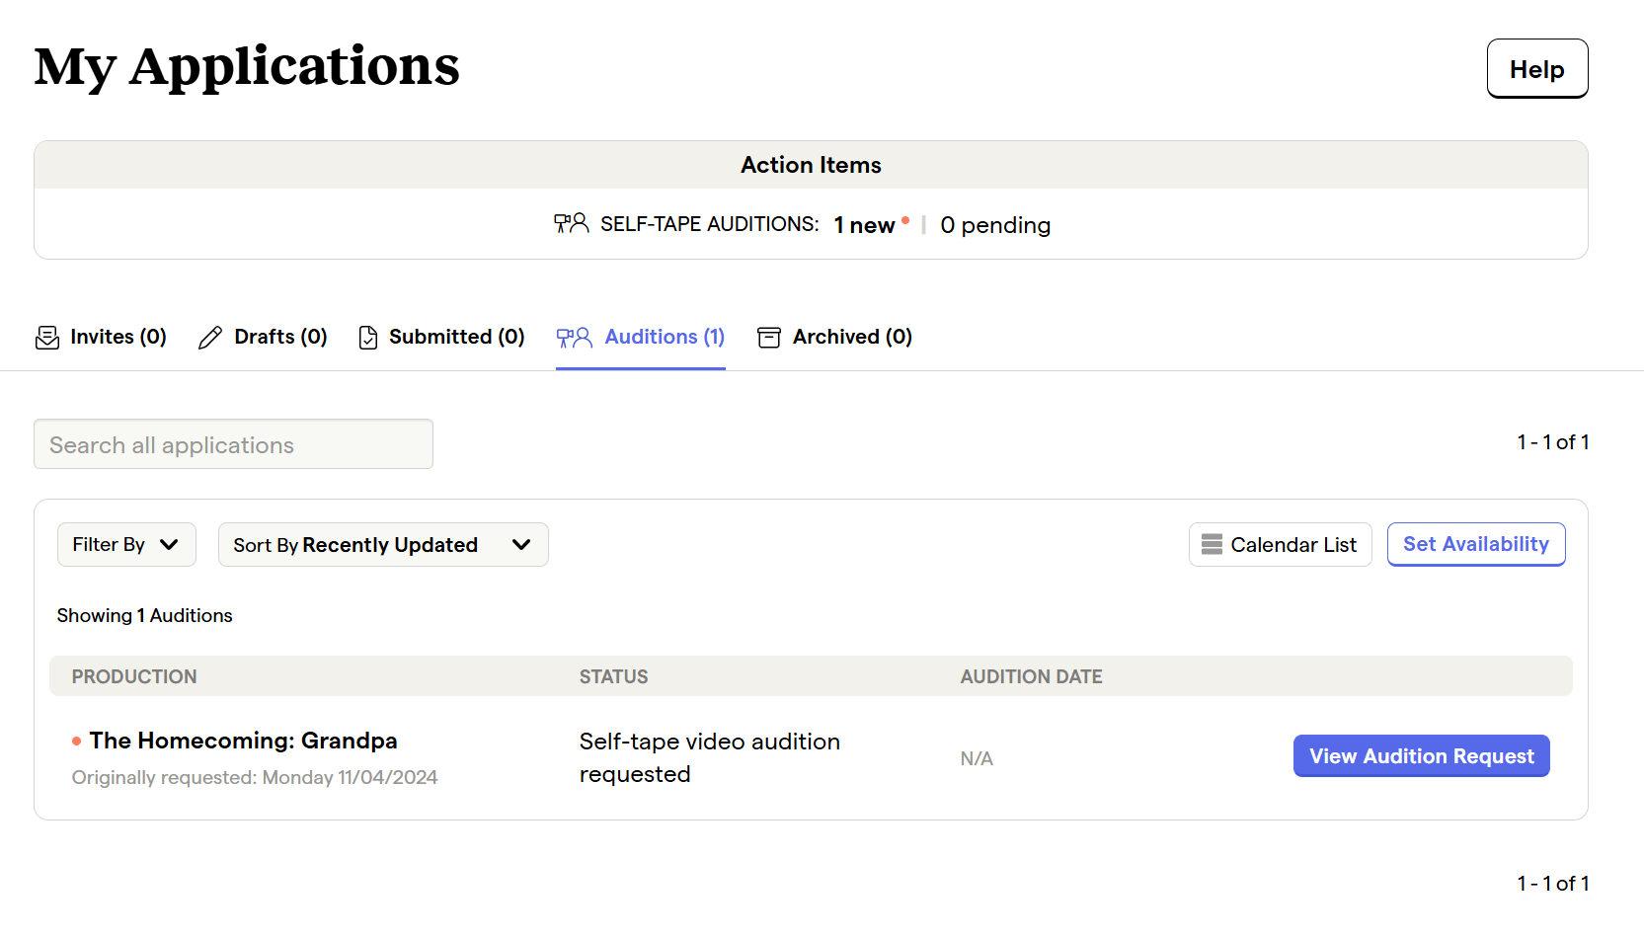Switch to the Drafts (0) tab

(263, 338)
